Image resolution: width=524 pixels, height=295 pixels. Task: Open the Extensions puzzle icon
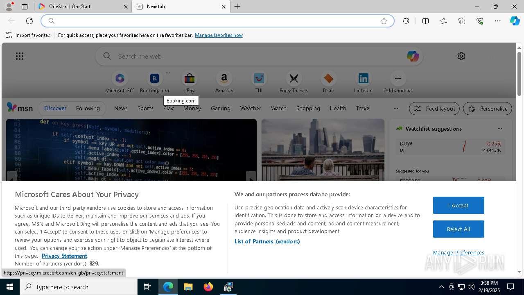click(x=406, y=21)
